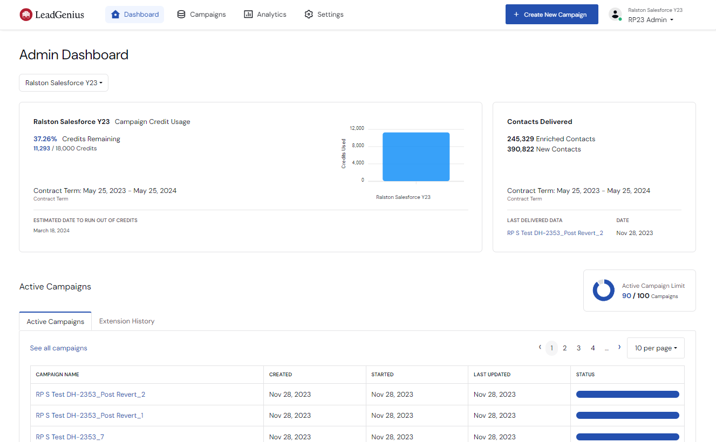Select page 4 in pagination

pos(593,348)
